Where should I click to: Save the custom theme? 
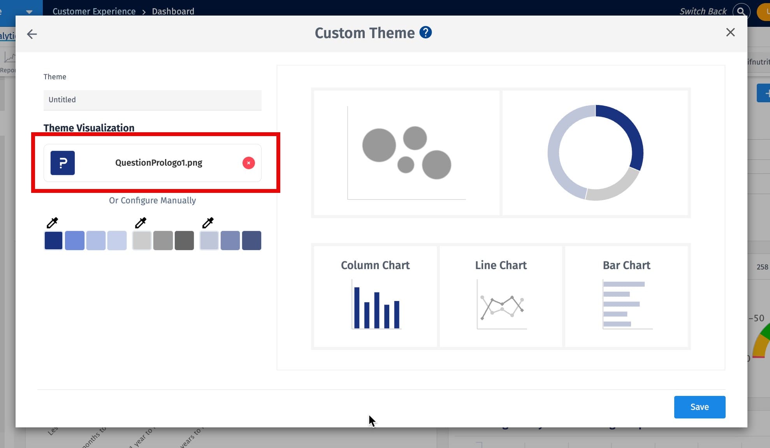[x=700, y=407]
